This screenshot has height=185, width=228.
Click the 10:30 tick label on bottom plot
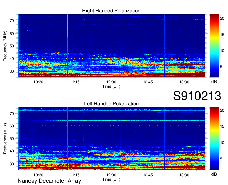tap(38, 175)
